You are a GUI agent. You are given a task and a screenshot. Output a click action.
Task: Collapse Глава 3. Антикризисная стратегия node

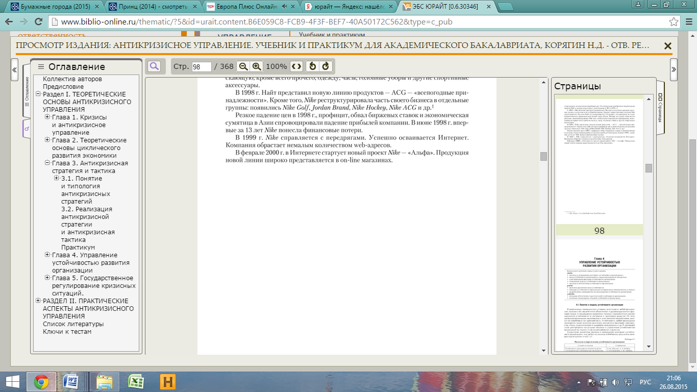[47, 163]
